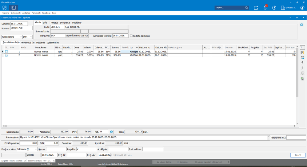Close the Apgāde - Rēķinu saraksts tab
This screenshot has width=307, height=167.
pos(25,161)
